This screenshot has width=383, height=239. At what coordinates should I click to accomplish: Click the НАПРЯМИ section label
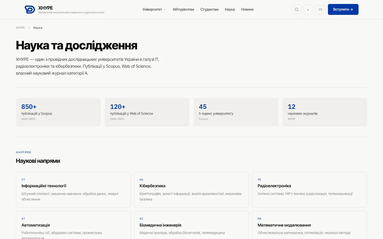[x=23, y=152]
